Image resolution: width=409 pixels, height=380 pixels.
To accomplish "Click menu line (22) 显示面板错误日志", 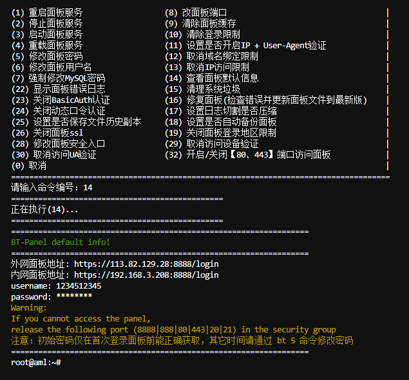I will [58, 89].
